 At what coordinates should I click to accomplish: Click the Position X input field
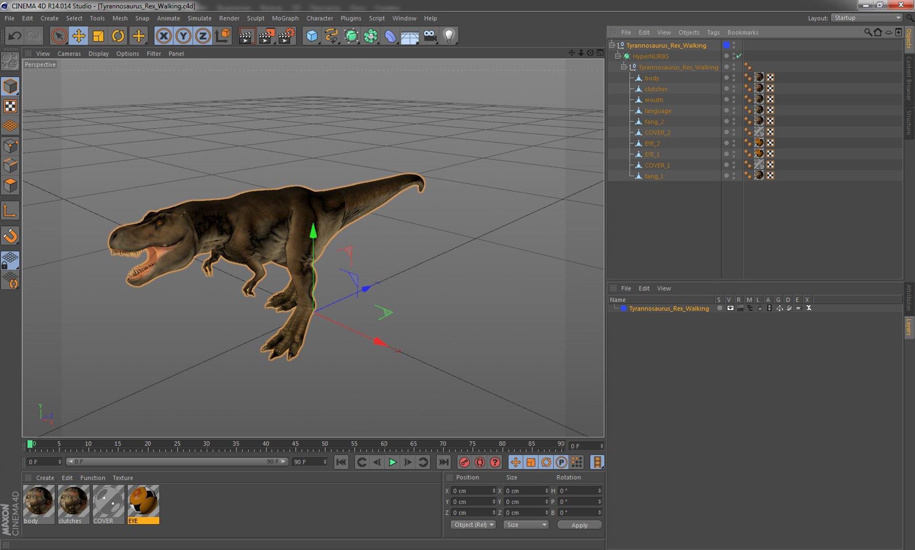click(473, 491)
